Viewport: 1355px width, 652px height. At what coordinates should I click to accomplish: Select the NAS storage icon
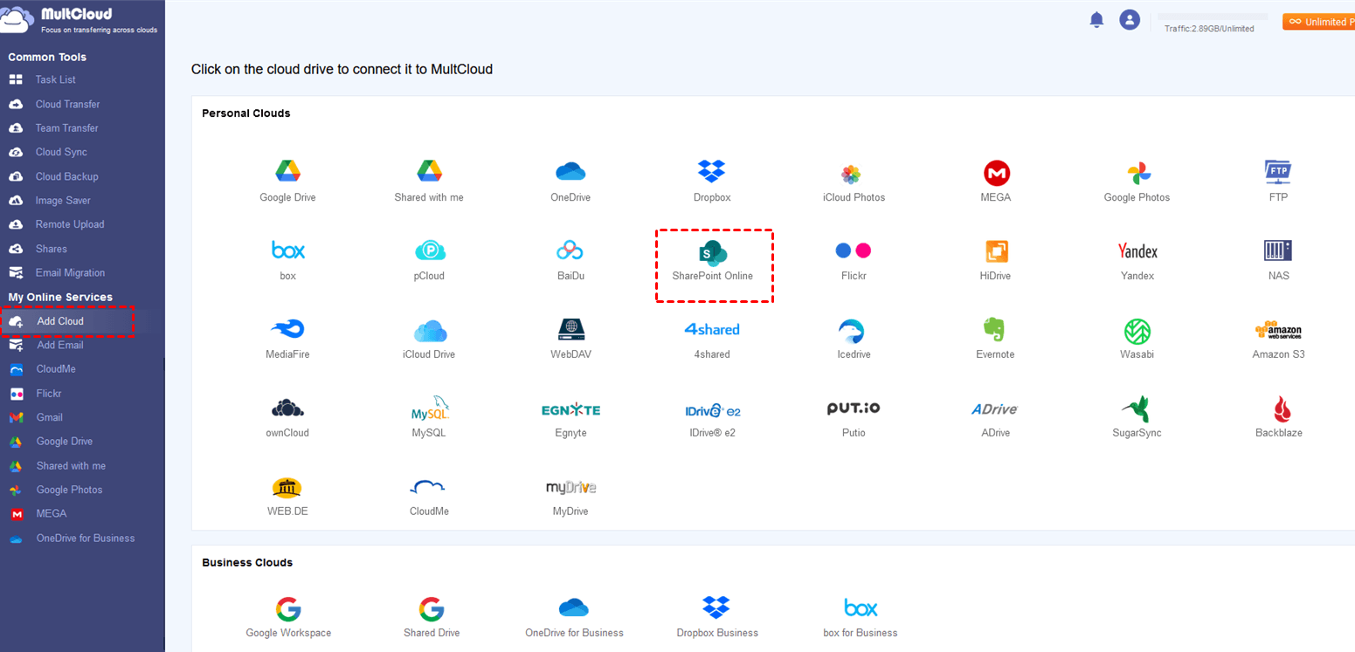(1278, 251)
